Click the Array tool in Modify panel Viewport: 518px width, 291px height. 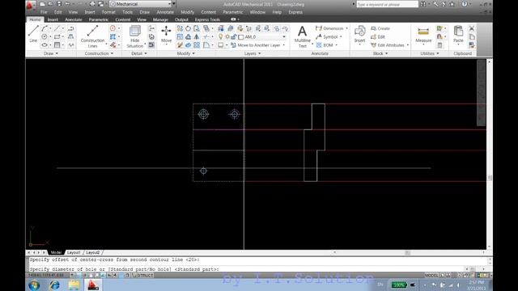point(197,45)
